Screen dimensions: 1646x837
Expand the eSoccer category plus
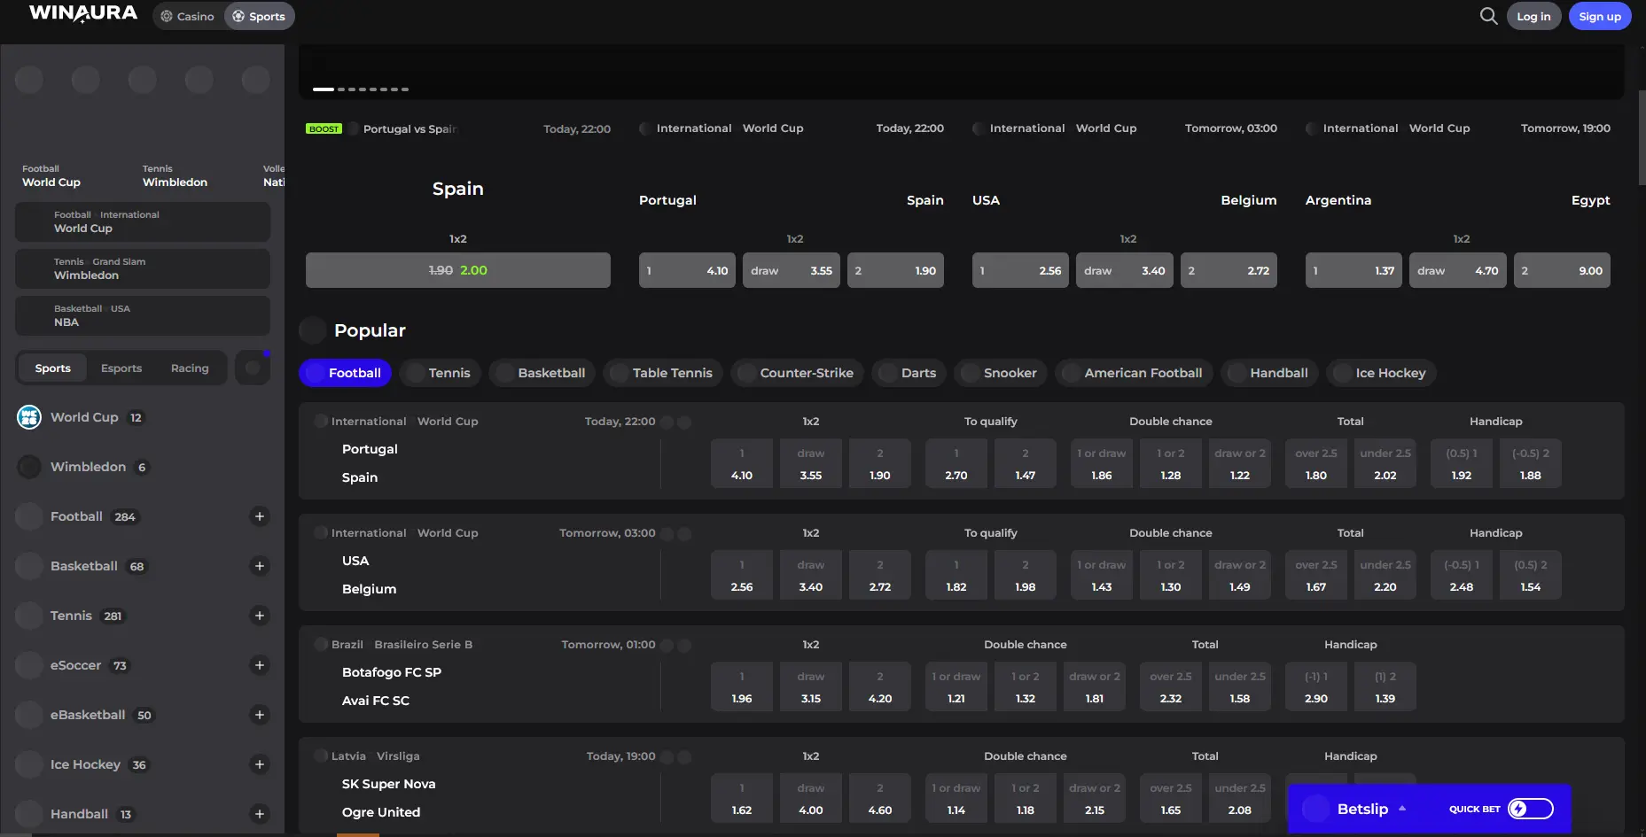click(x=260, y=665)
